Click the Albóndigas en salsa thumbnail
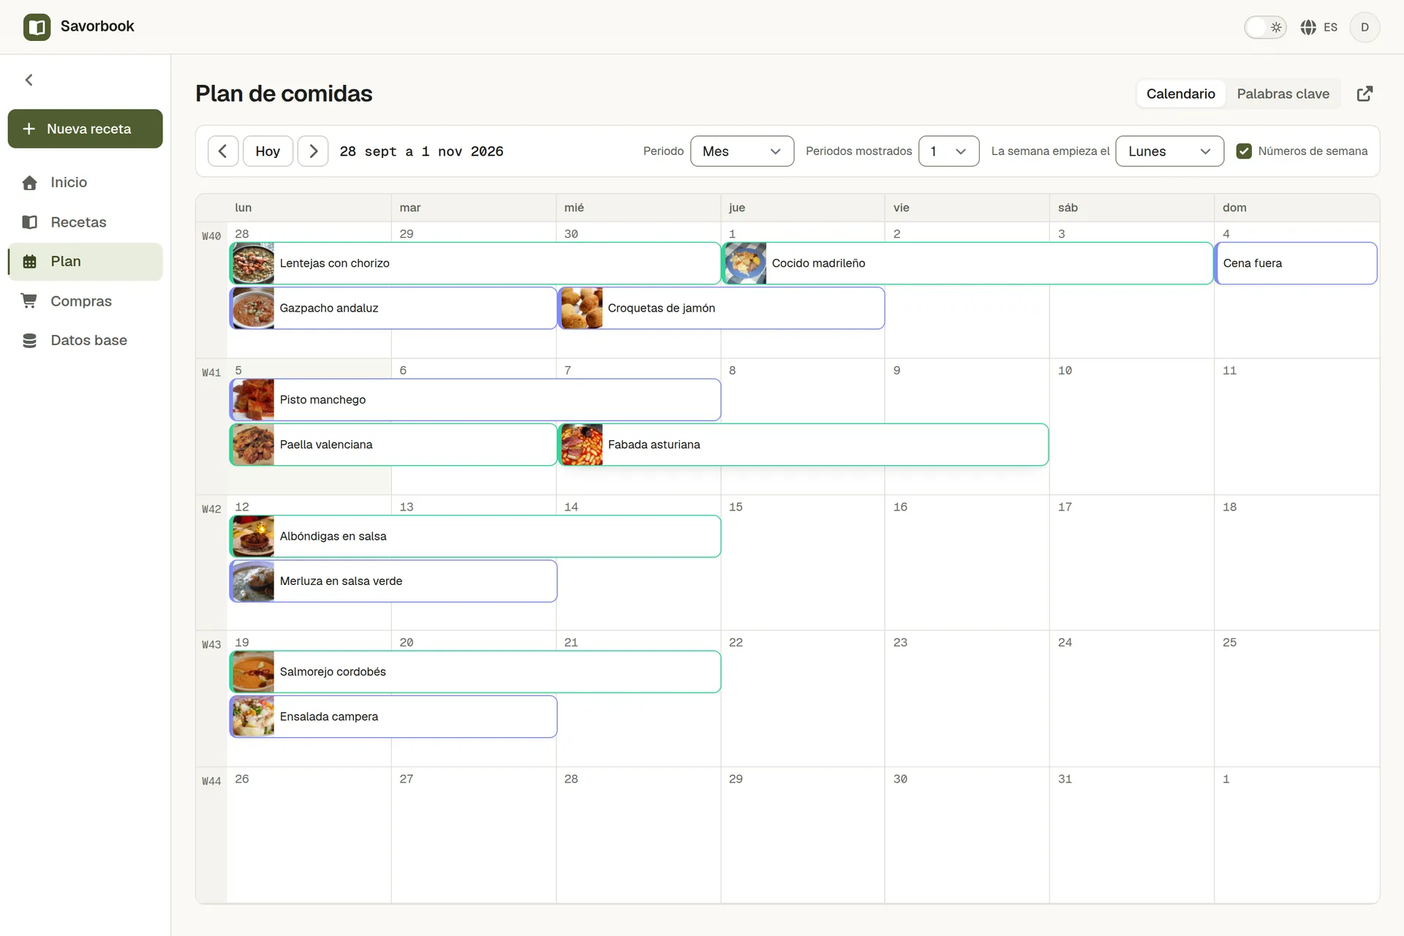The image size is (1404, 936). 253,536
